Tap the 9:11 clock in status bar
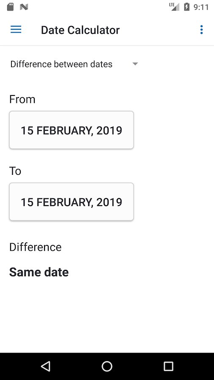The height and width of the screenshot is (380, 214). coord(201,7)
